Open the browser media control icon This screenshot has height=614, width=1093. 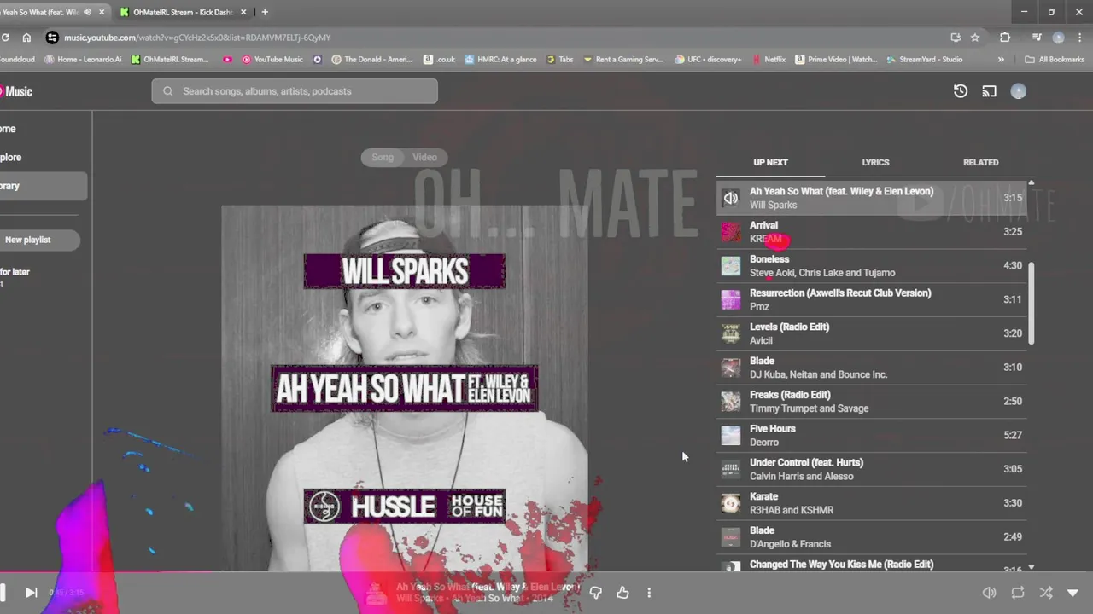pos(1037,38)
